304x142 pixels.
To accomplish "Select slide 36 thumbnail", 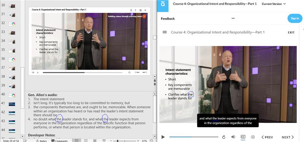I will [x=12, y=60].
